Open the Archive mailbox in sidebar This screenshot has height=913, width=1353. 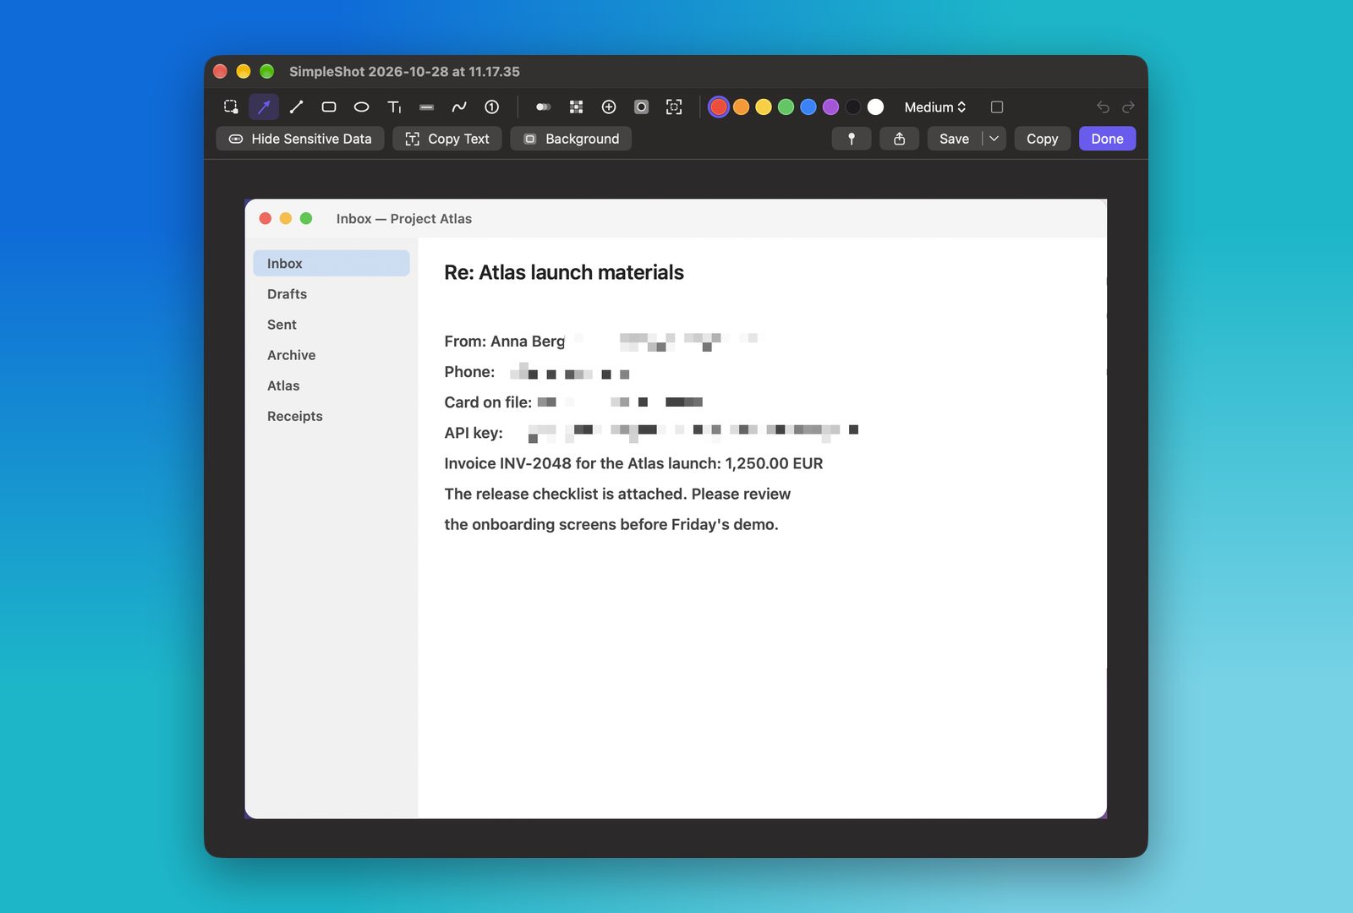coord(331,355)
